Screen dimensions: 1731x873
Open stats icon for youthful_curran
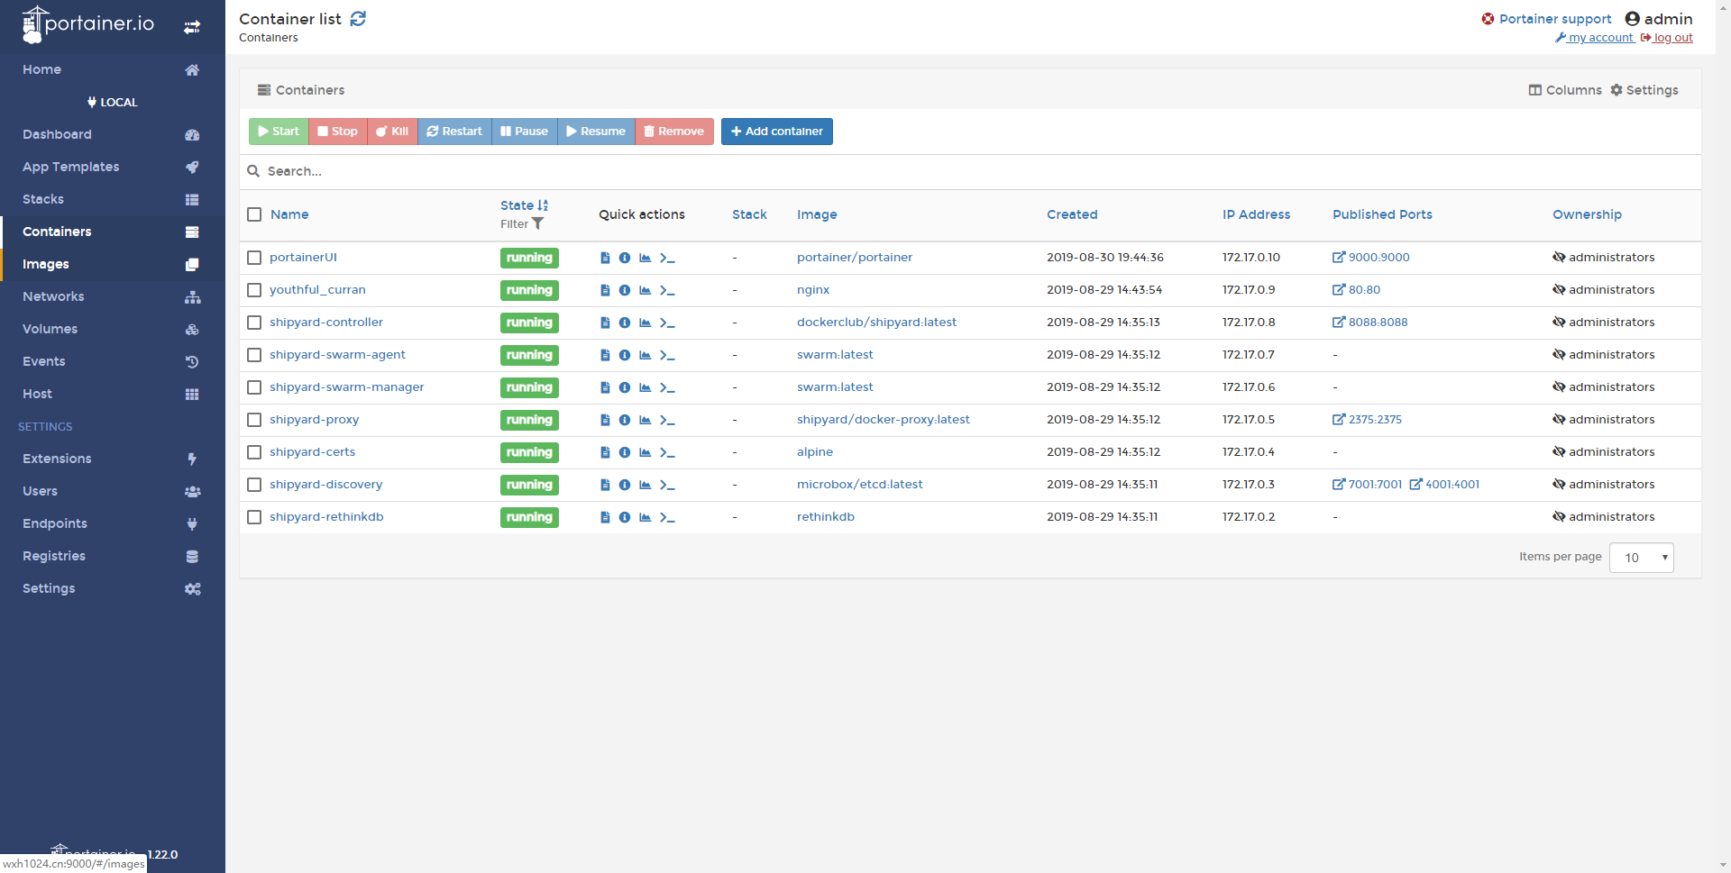tap(646, 290)
